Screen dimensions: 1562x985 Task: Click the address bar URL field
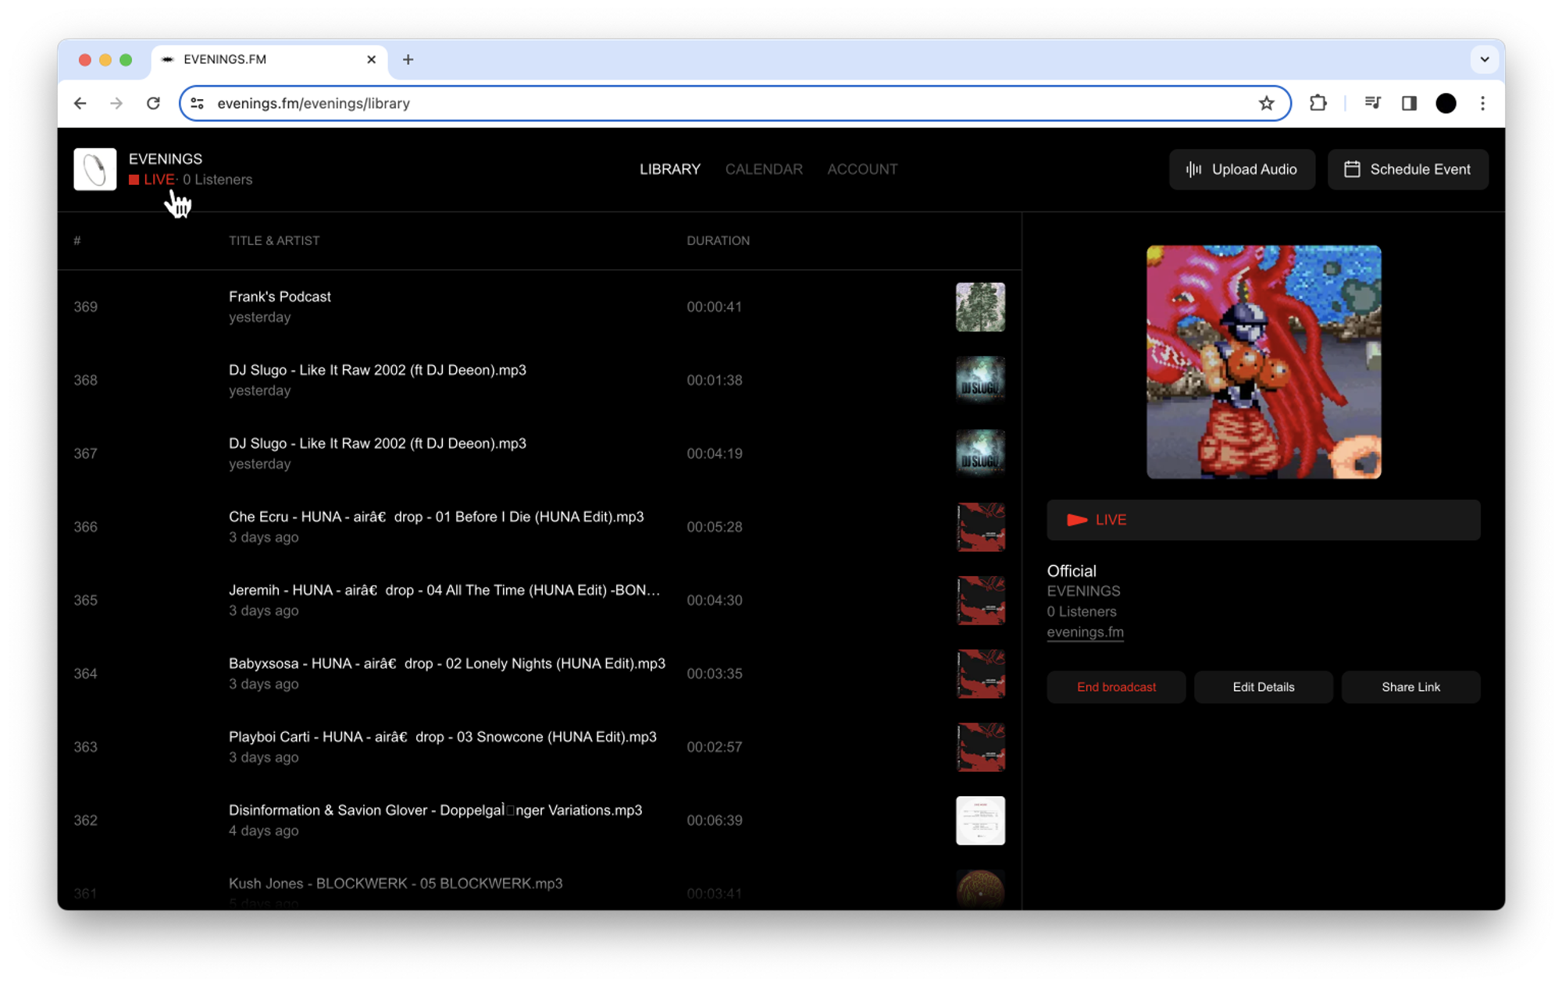coord(703,103)
